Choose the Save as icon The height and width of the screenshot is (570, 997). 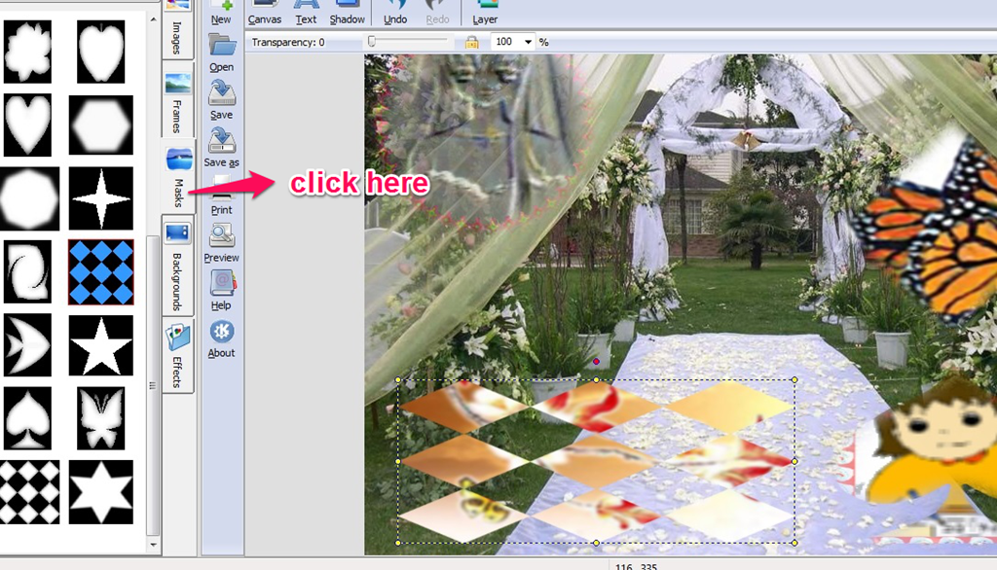click(221, 148)
